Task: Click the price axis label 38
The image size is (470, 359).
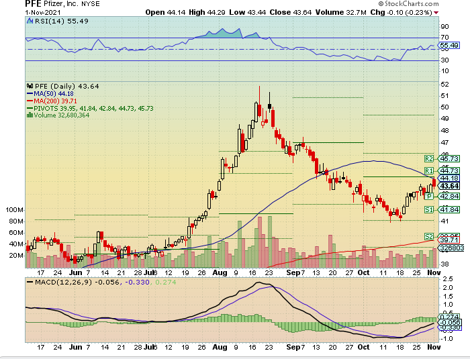Action: tap(444, 264)
